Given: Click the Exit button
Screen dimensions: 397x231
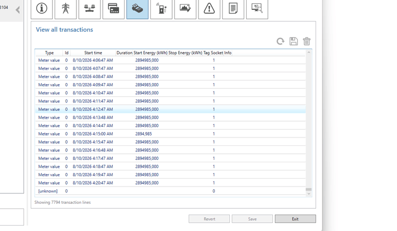Looking at the screenshot, I should click(295, 219).
